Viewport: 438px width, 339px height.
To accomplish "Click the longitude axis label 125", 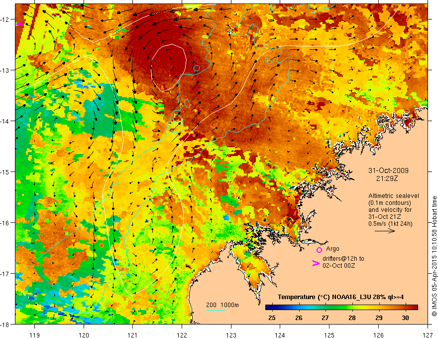I will pyautogui.click(x=329, y=335).
